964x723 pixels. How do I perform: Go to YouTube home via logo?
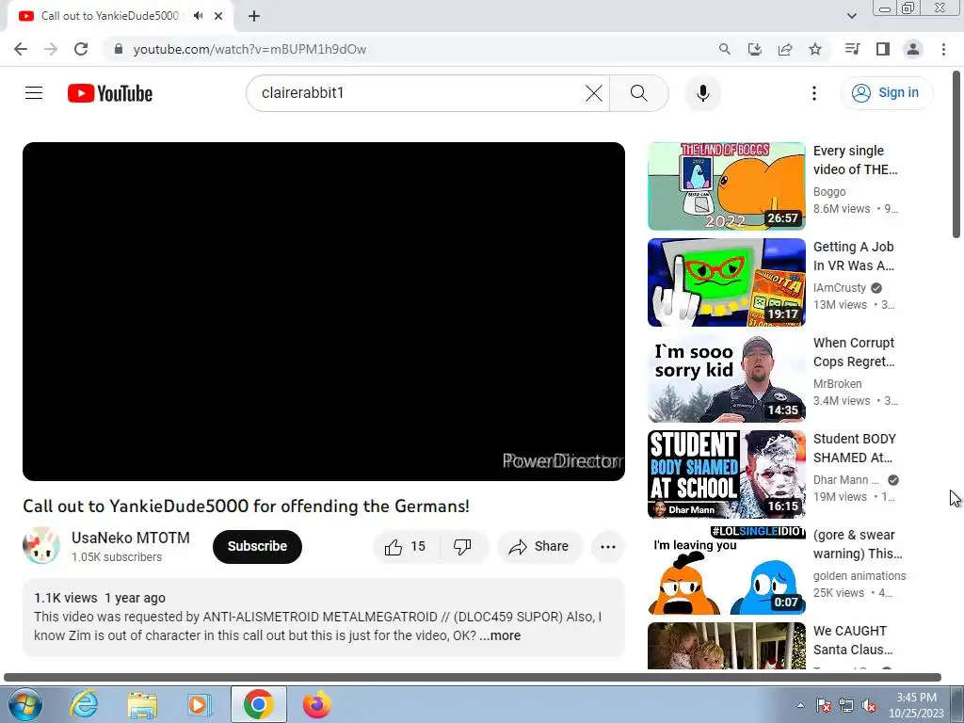click(x=110, y=93)
